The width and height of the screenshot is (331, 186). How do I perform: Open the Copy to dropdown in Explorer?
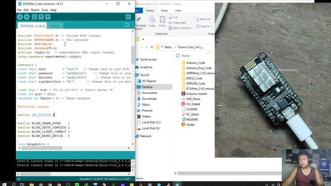pyautogui.click(x=204, y=26)
